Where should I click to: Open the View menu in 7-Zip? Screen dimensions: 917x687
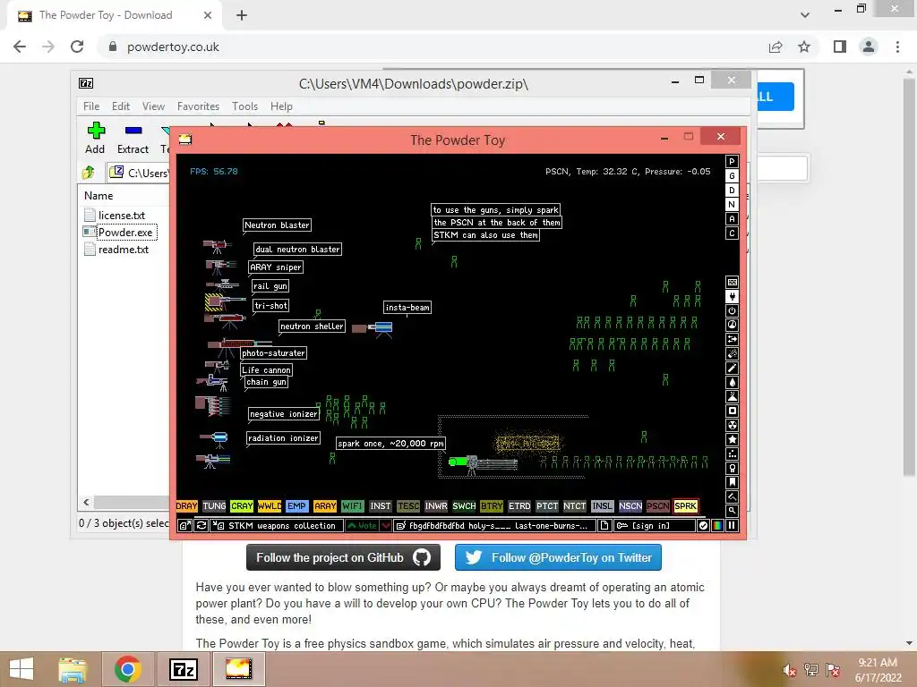[x=153, y=106]
